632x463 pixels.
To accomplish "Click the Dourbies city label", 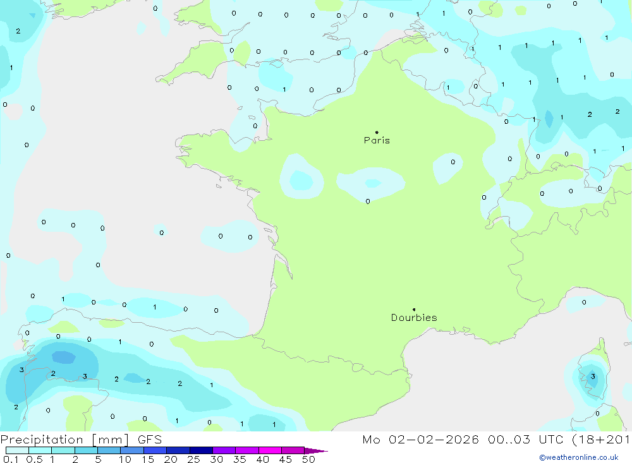I will (414, 318).
